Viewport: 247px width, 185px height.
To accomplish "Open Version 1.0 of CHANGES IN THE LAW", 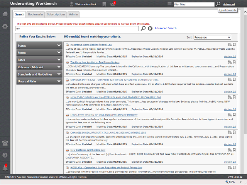I will click(x=230, y=92).
